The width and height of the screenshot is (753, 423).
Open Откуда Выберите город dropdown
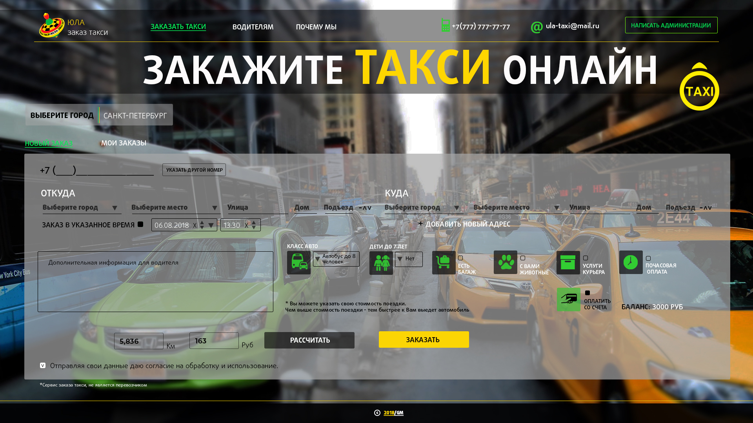click(x=82, y=207)
